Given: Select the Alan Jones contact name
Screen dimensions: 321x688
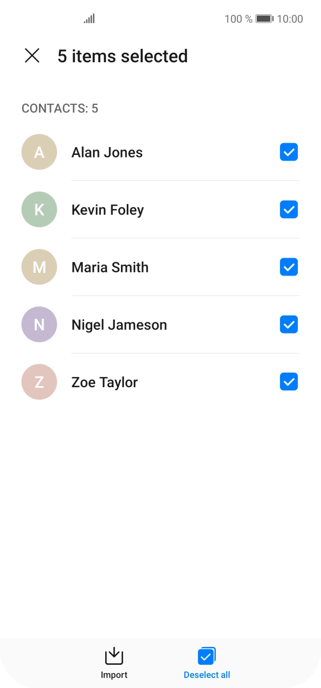Looking at the screenshot, I should [107, 152].
